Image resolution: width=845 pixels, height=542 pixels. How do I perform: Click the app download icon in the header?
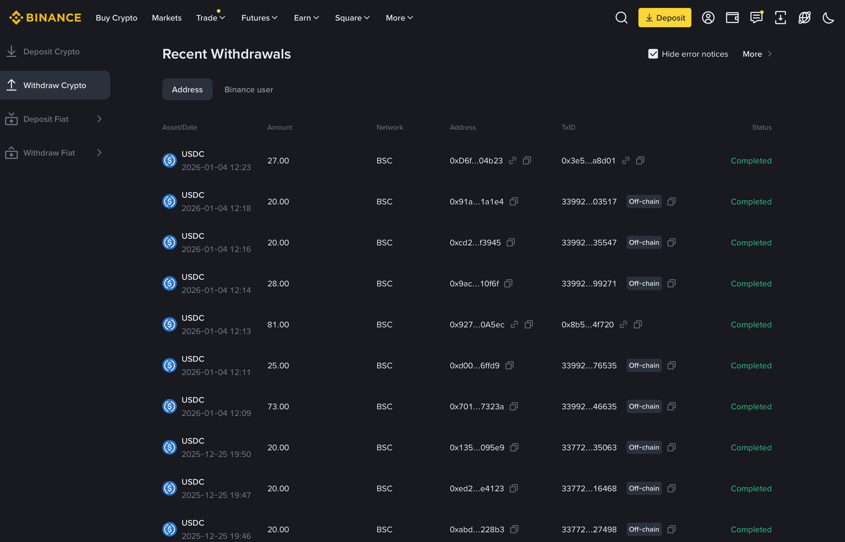(x=780, y=17)
